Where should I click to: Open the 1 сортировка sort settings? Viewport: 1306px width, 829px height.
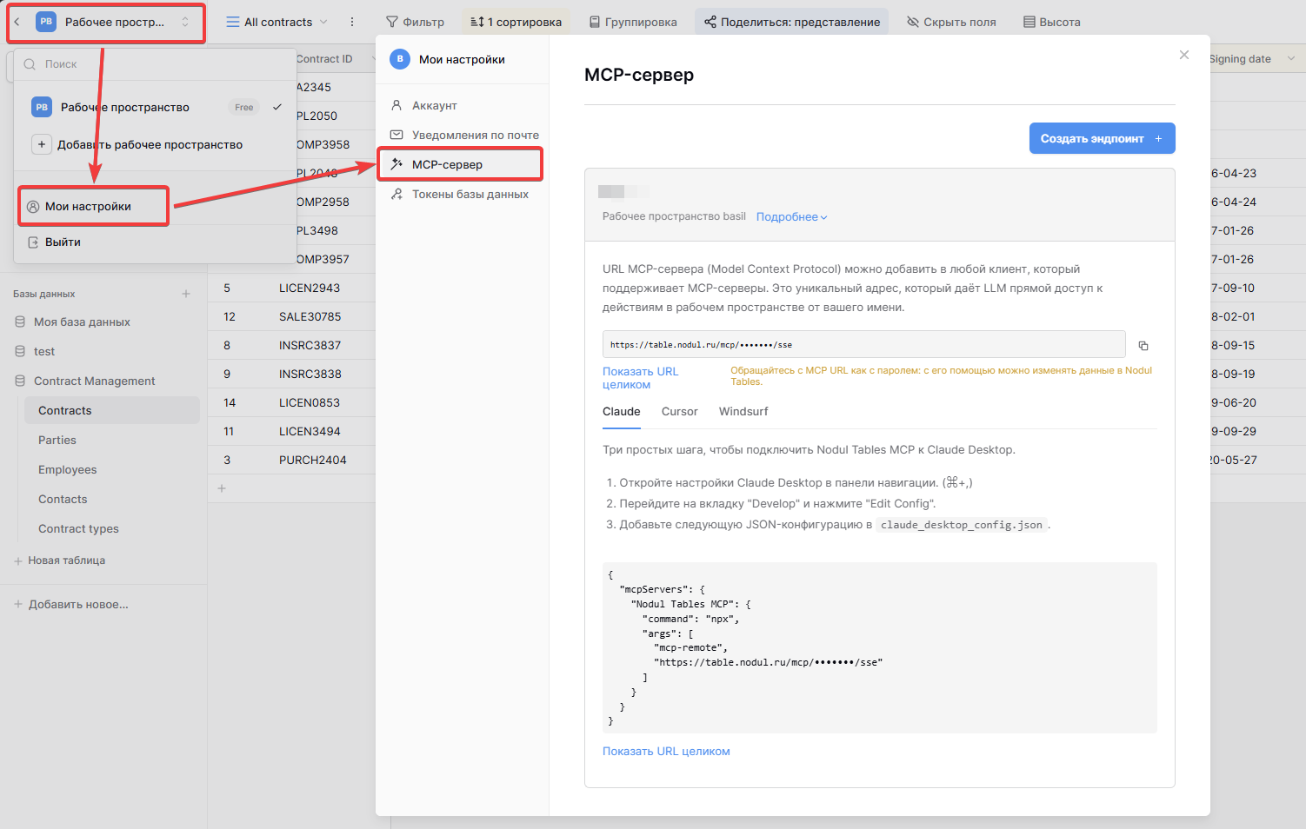(x=516, y=22)
